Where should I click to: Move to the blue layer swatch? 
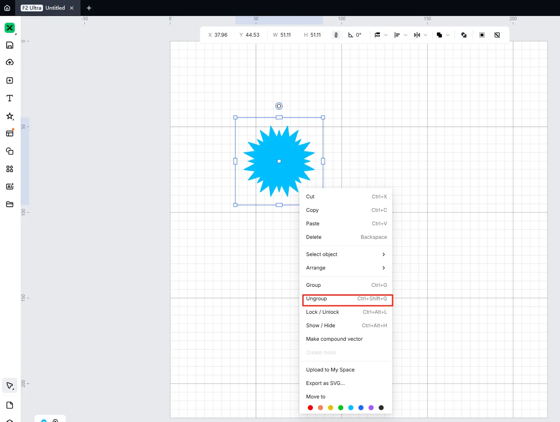point(361,408)
